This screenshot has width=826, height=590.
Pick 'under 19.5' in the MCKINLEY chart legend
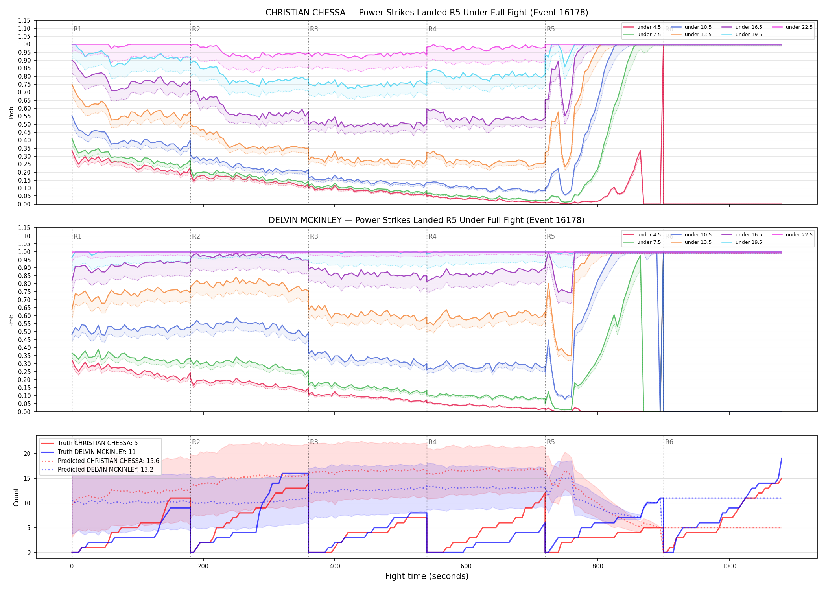click(x=742, y=242)
